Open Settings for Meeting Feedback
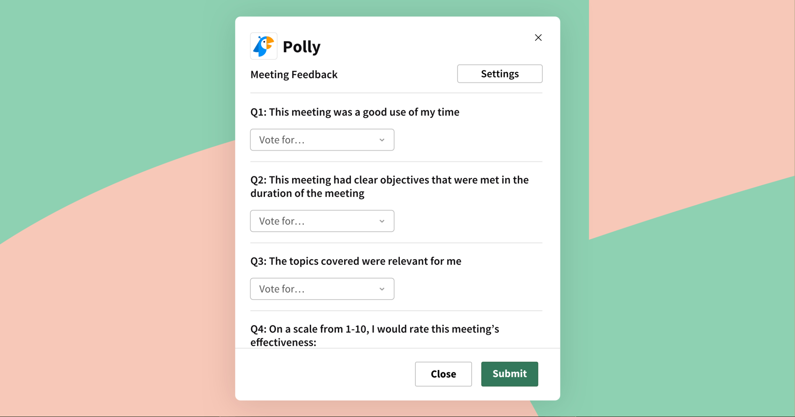This screenshot has height=417, width=795. pyautogui.click(x=500, y=74)
